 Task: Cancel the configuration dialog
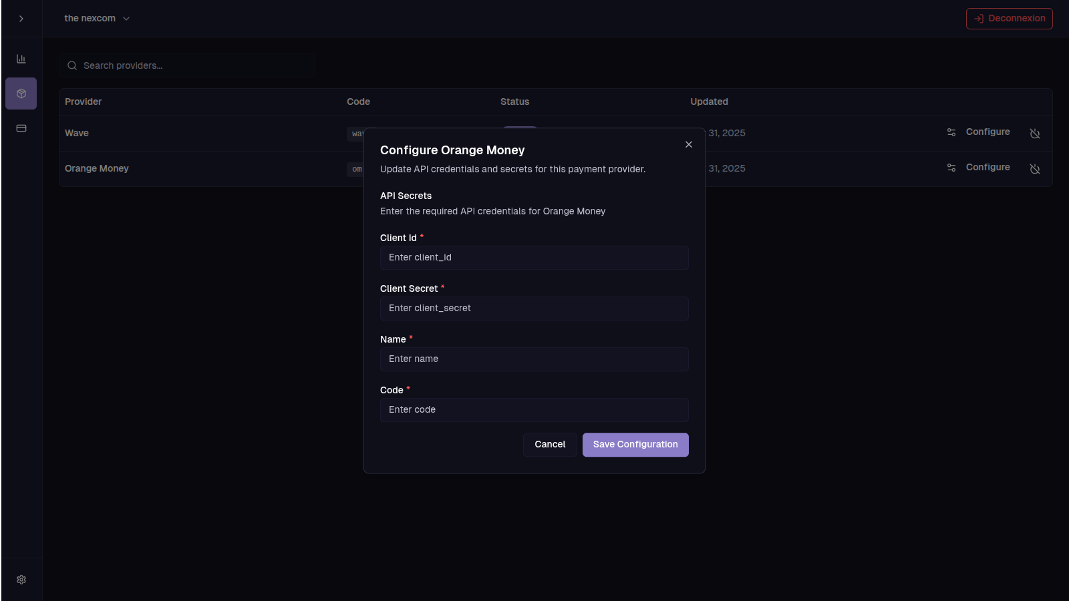coord(550,445)
